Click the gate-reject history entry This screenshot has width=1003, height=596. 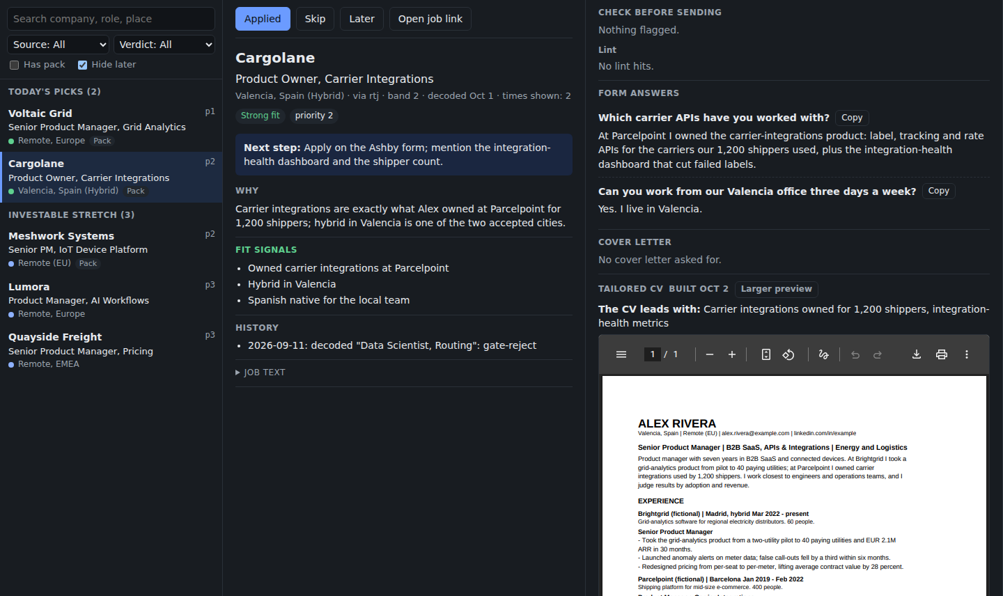[x=392, y=345]
